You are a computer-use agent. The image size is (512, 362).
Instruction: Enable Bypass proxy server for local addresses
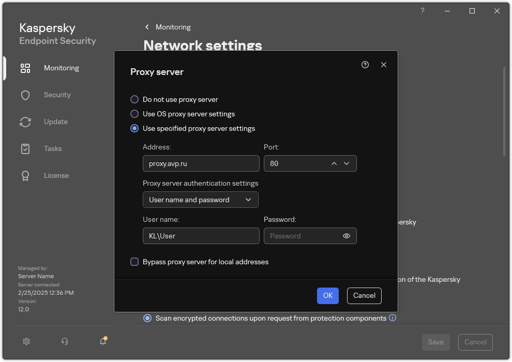[134, 262]
